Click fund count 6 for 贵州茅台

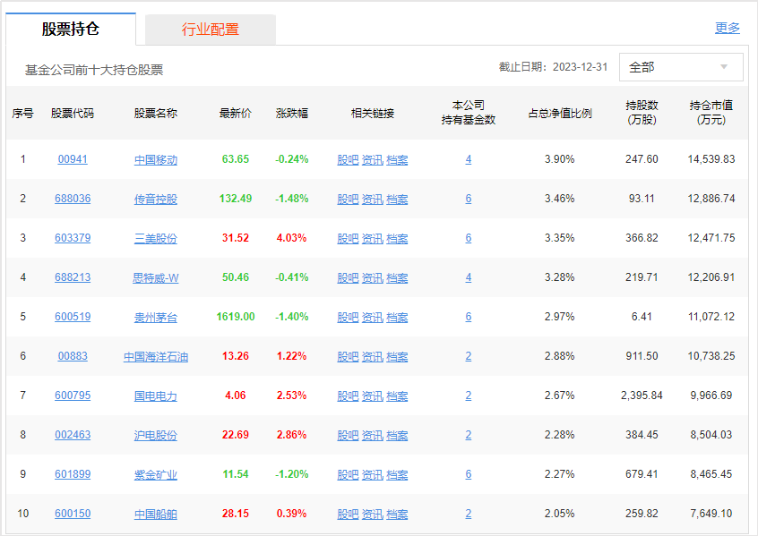click(x=469, y=317)
